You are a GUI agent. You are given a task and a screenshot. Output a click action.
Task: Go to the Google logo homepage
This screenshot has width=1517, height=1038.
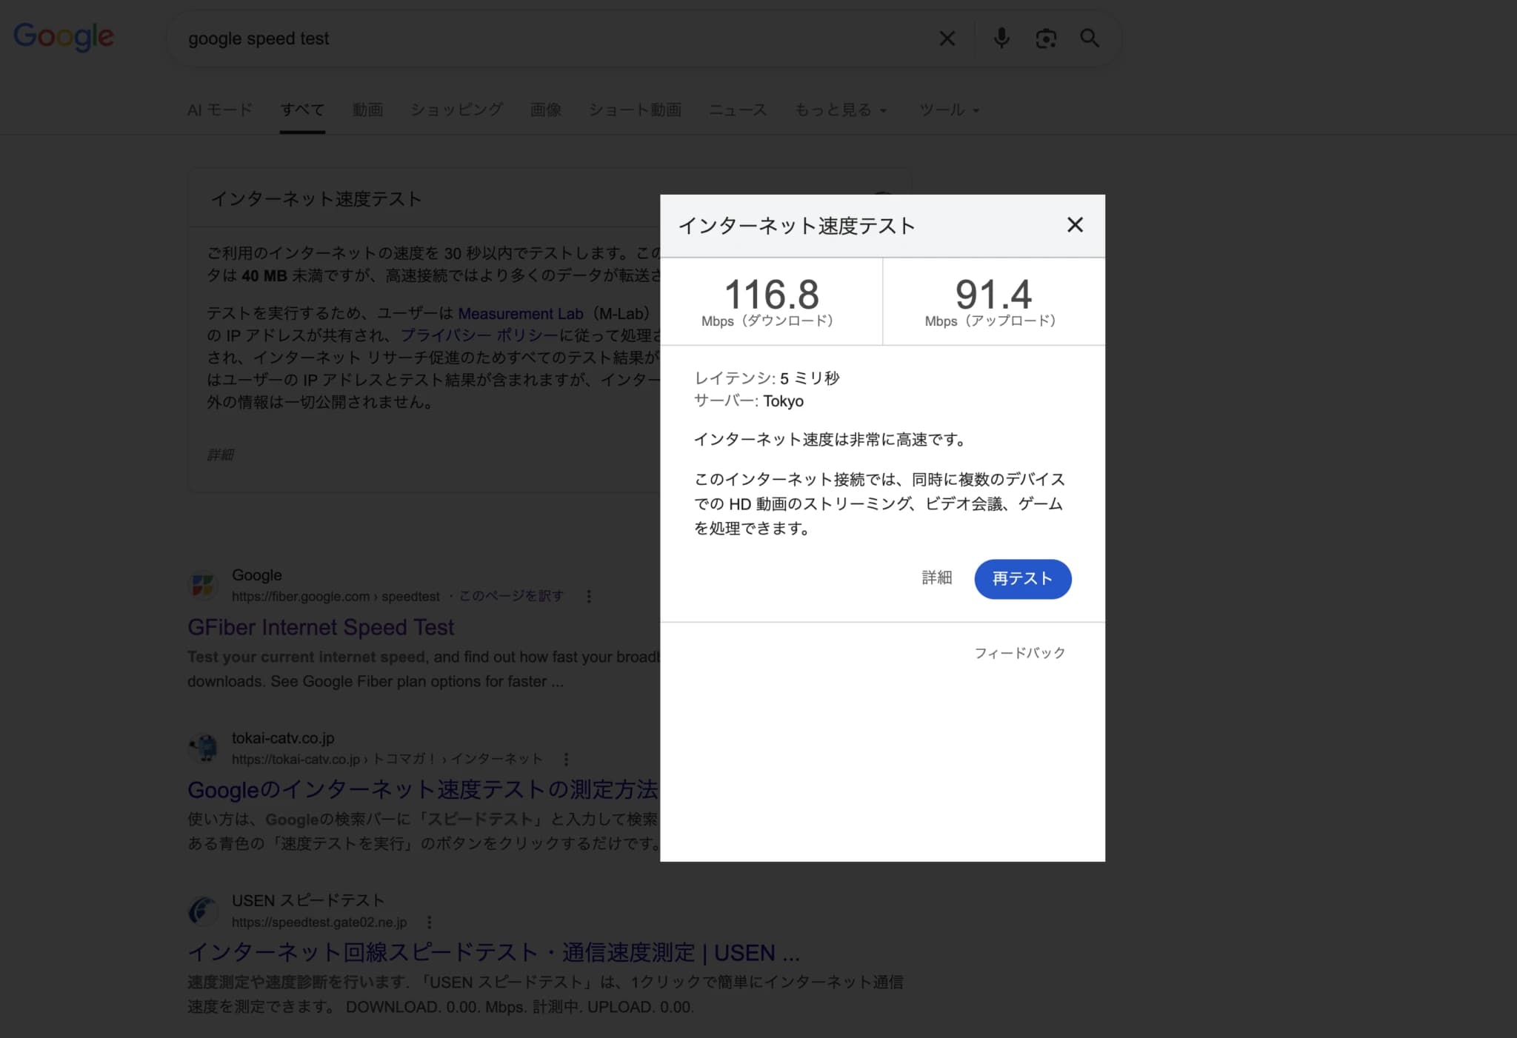click(64, 37)
